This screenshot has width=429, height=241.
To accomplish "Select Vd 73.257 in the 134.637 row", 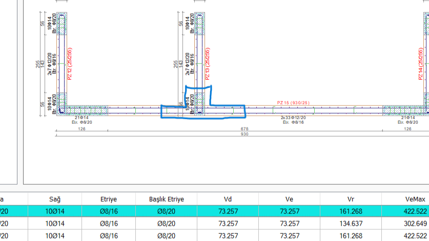I will coord(228,224).
